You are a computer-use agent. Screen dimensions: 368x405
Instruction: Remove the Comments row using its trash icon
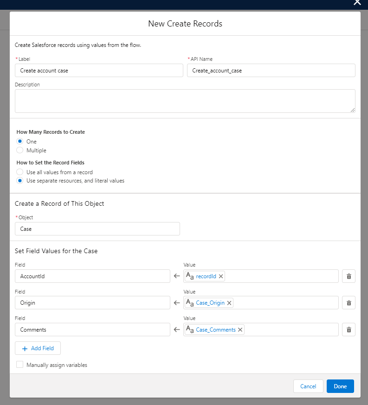(349, 329)
